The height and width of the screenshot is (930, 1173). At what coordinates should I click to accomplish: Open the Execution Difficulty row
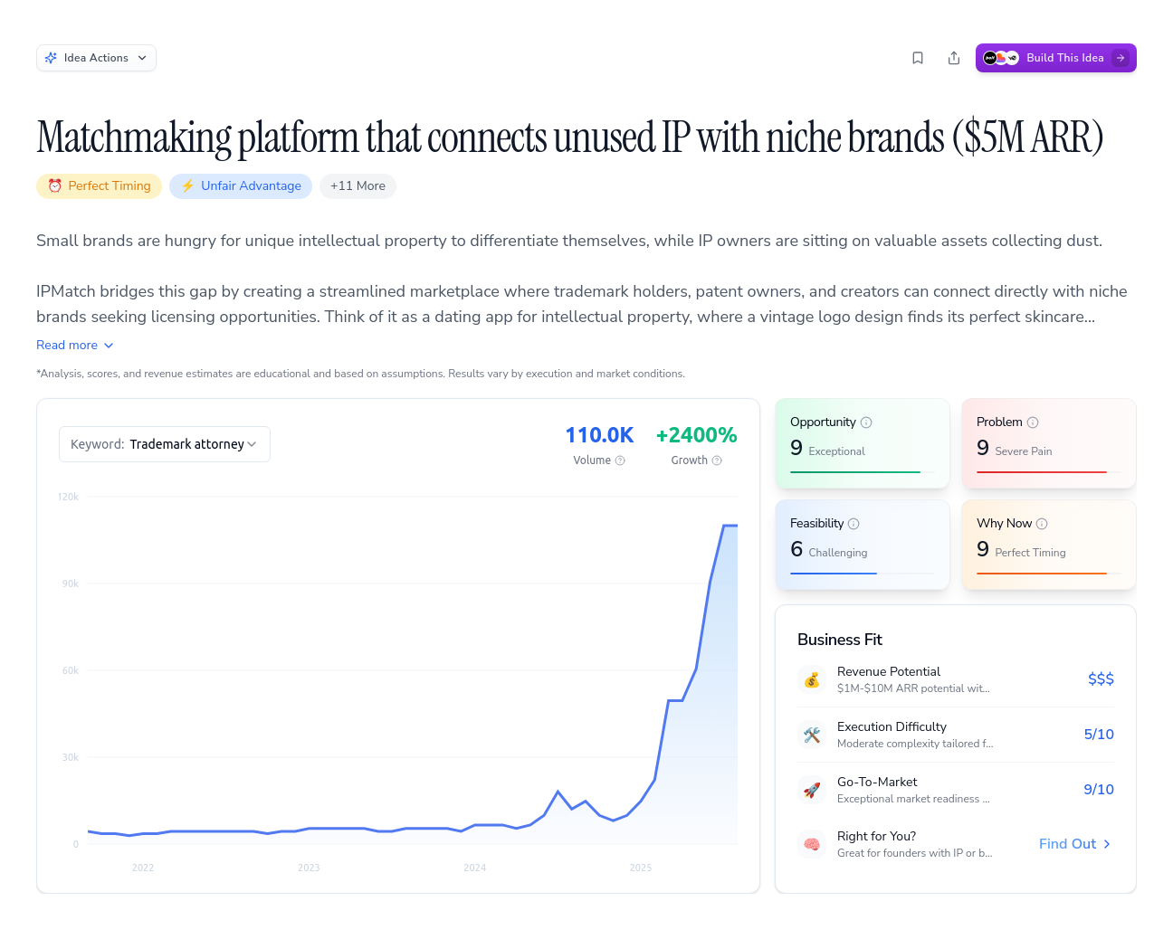point(955,735)
